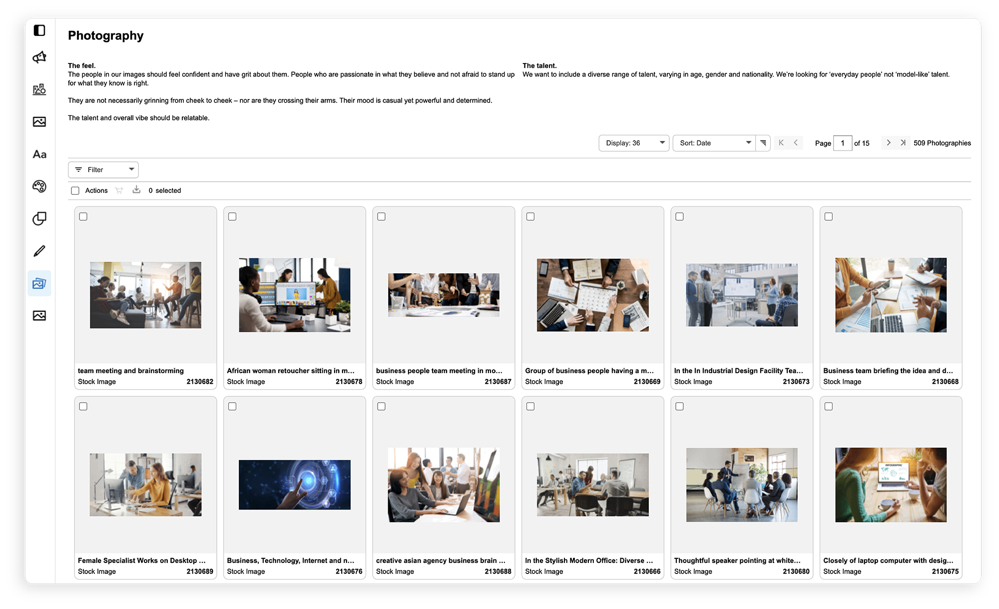Select the highlighted photography gallery icon
This screenshot has height=609, width=999.
[39, 283]
